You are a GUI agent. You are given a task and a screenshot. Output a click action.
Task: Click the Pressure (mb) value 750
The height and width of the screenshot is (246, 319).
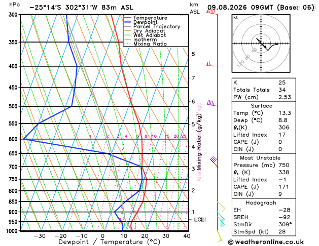(x=284, y=165)
